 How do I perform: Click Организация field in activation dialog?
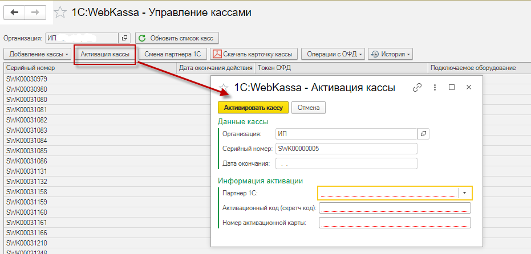[346, 134]
